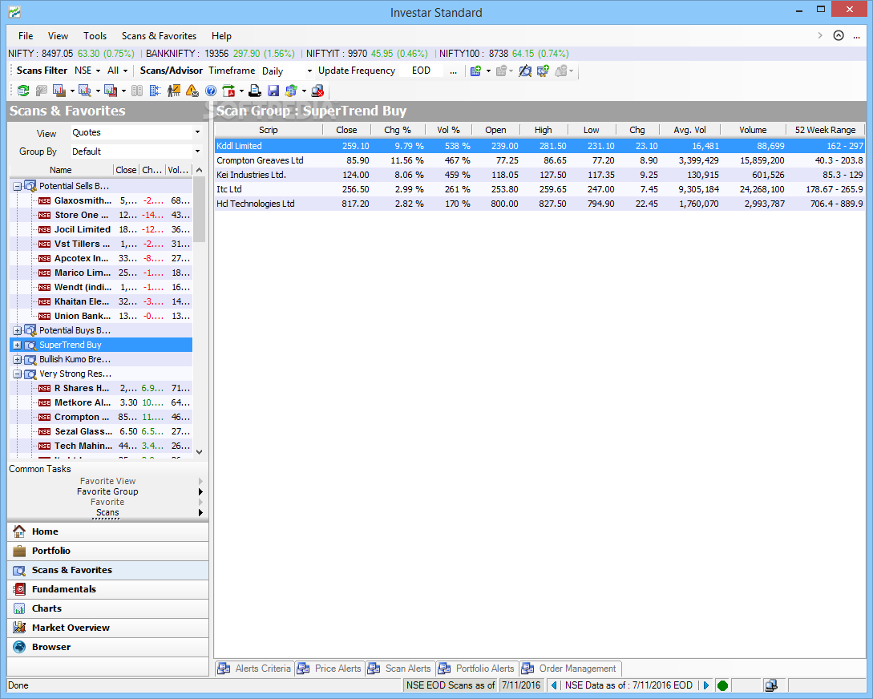This screenshot has width=873, height=699.
Task: Click the add scan green plus icon
Action: [475, 71]
